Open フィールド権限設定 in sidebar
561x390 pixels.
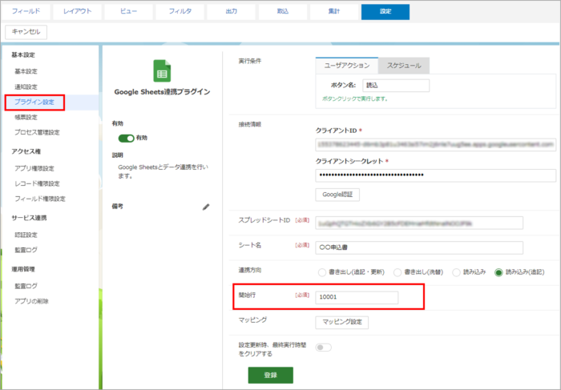point(40,199)
